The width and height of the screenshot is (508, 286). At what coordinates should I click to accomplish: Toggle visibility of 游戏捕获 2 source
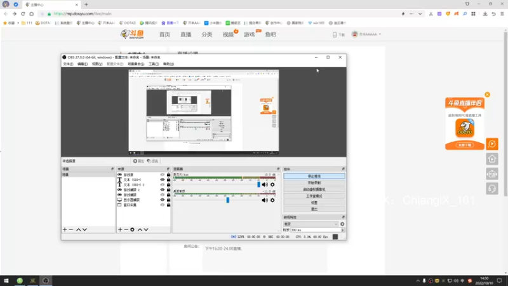click(163, 189)
